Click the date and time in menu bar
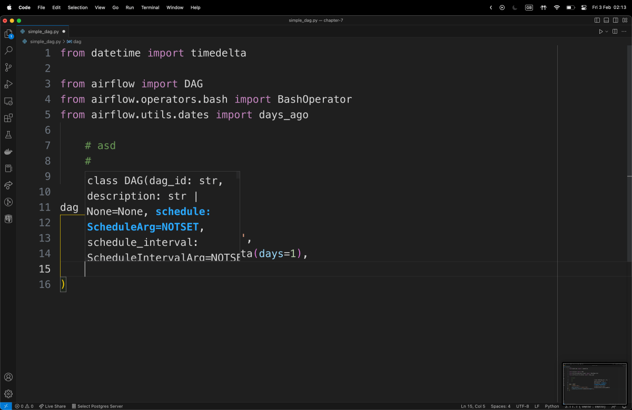 (609, 7)
